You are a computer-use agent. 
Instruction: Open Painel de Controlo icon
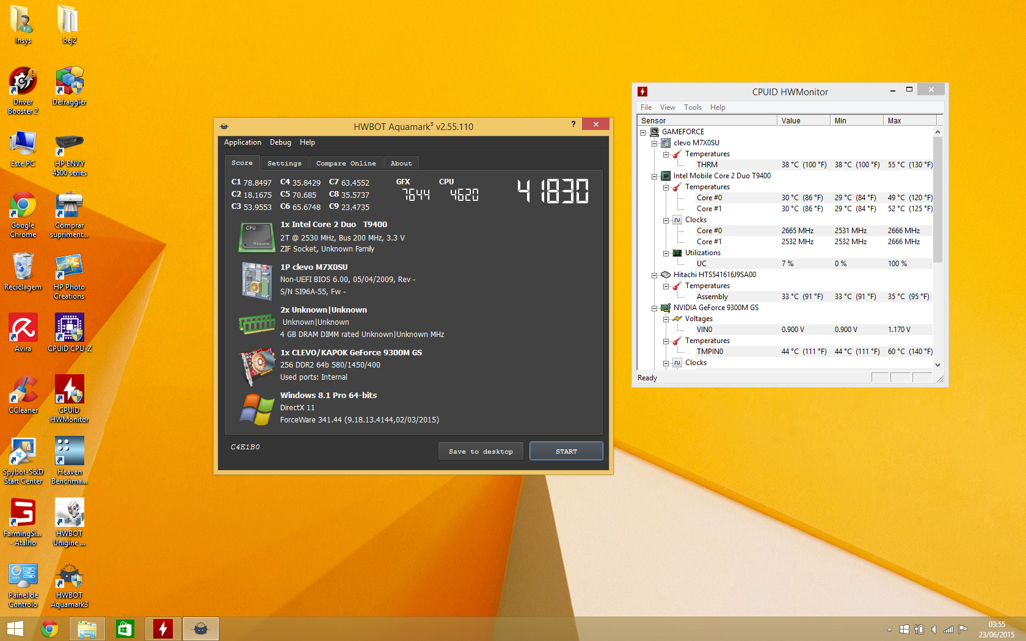pyautogui.click(x=23, y=585)
